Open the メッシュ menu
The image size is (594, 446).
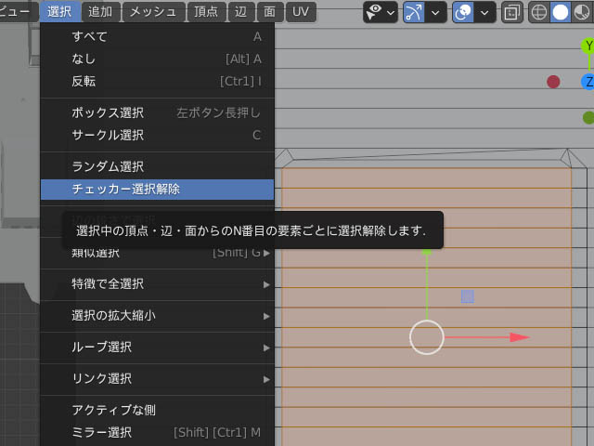pyautogui.click(x=153, y=11)
